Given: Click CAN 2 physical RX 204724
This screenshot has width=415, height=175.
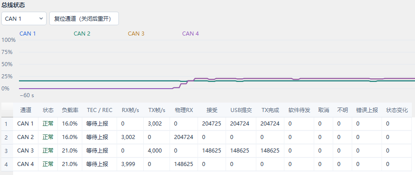Looking at the screenshot, I should pos(184,137).
